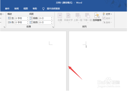Increase left indent with the up spinner
This screenshot has width=130, height=95.
[x=28, y=17]
